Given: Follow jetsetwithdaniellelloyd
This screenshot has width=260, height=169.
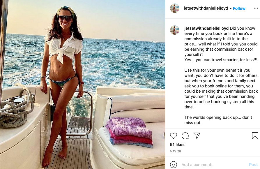Looking at the screenshot, I should tap(239, 8).
